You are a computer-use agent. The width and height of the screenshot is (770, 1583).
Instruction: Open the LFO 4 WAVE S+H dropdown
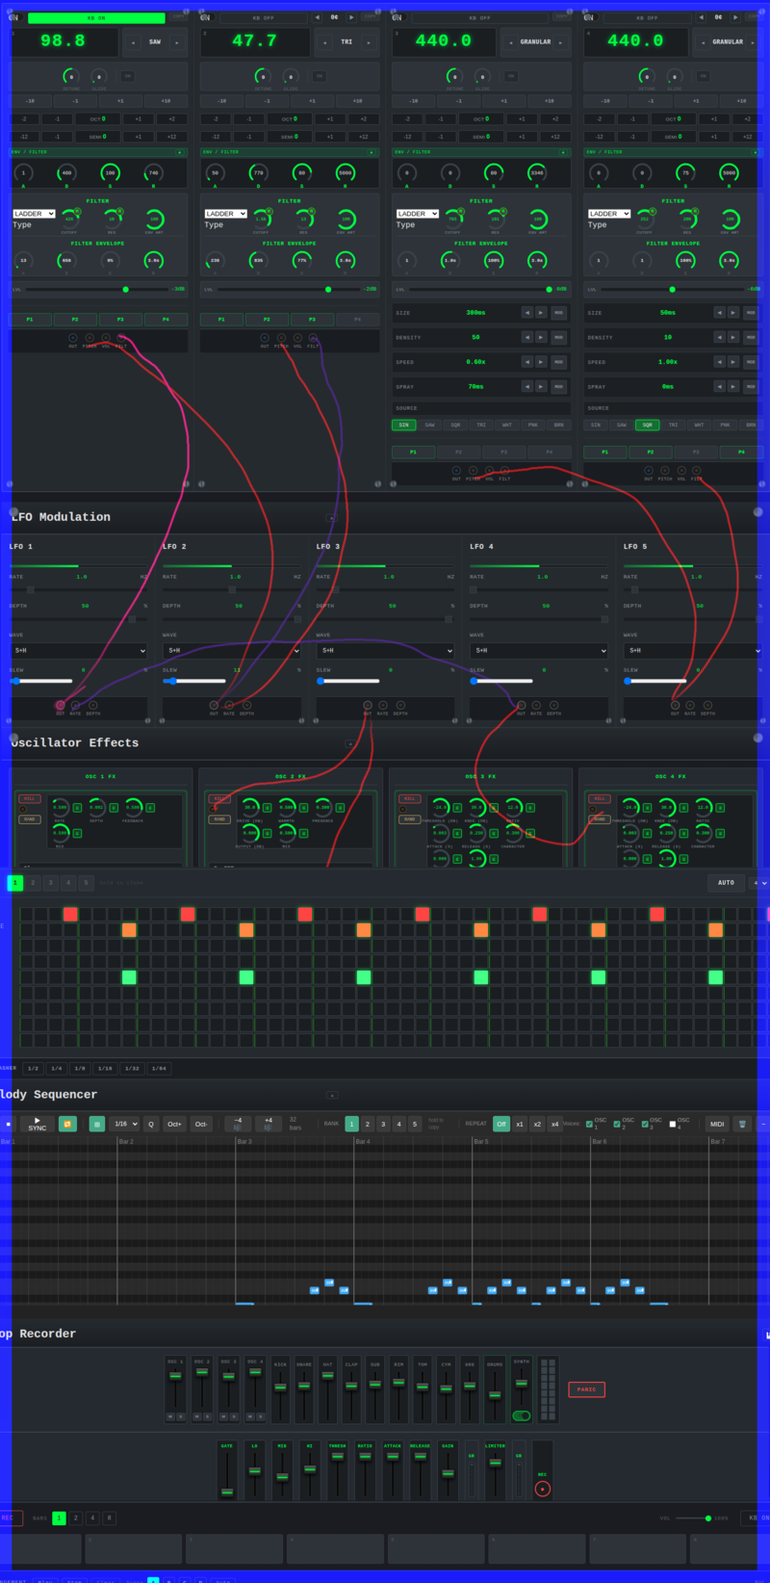(540, 650)
